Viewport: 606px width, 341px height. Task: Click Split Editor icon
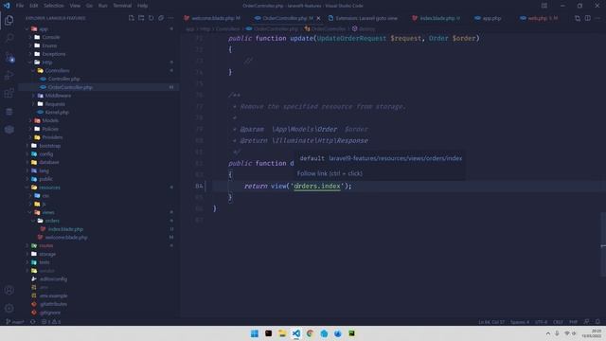point(587,18)
